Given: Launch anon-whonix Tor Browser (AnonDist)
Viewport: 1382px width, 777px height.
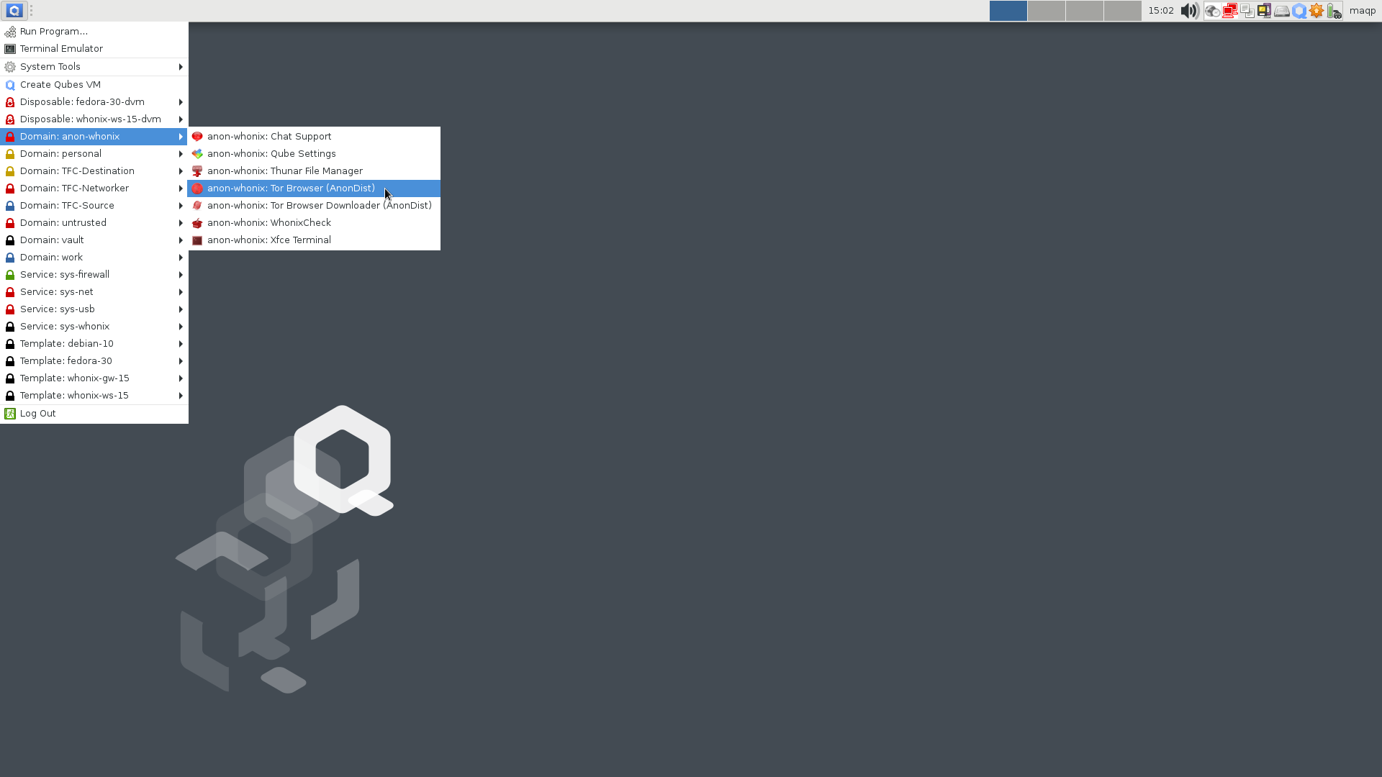Looking at the screenshot, I should (291, 188).
